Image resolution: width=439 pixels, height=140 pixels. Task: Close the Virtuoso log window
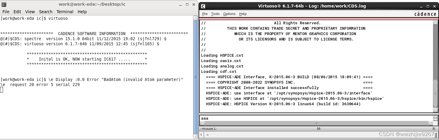[x=434, y=6]
